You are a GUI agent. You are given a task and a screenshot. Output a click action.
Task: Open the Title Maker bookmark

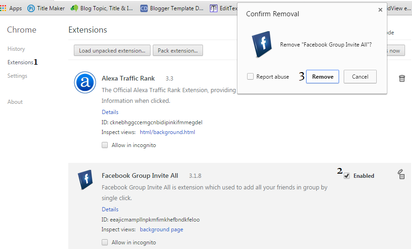coord(46,8)
